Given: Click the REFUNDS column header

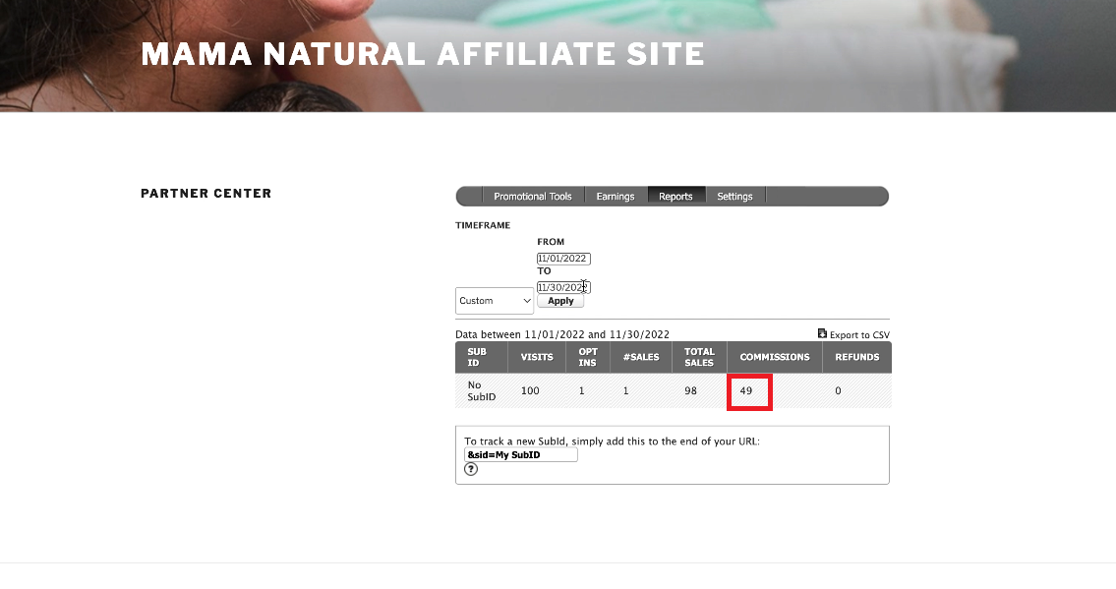Looking at the screenshot, I should pos(857,357).
